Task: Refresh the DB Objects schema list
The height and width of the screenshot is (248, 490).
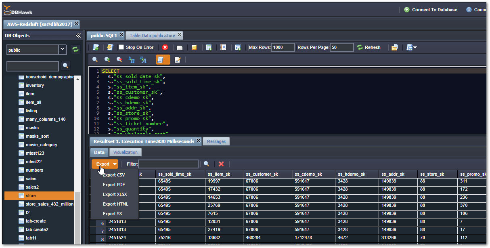Action: pos(75,50)
